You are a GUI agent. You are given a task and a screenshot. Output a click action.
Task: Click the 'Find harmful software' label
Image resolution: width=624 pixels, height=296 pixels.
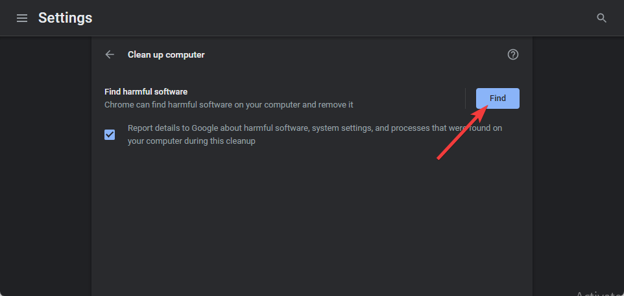pyautogui.click(x=146, y=92)
